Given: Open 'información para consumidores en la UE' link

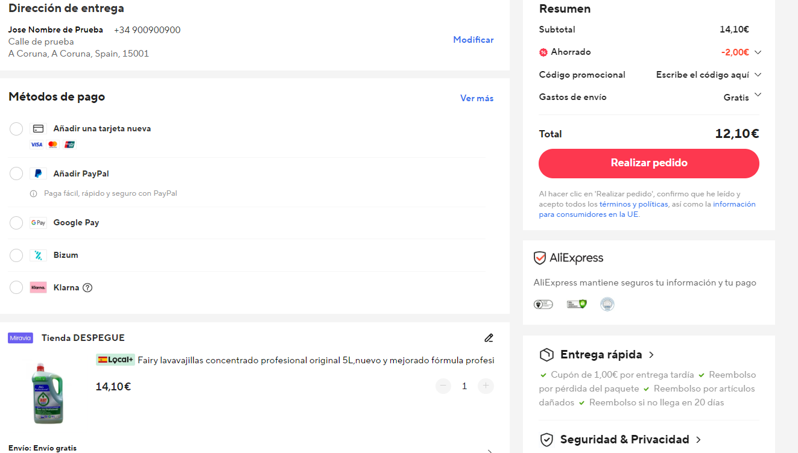Looking at the screenshot, I should 647,209.
